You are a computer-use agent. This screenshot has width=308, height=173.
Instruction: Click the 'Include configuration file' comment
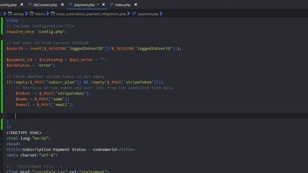[x=40, y=26]
